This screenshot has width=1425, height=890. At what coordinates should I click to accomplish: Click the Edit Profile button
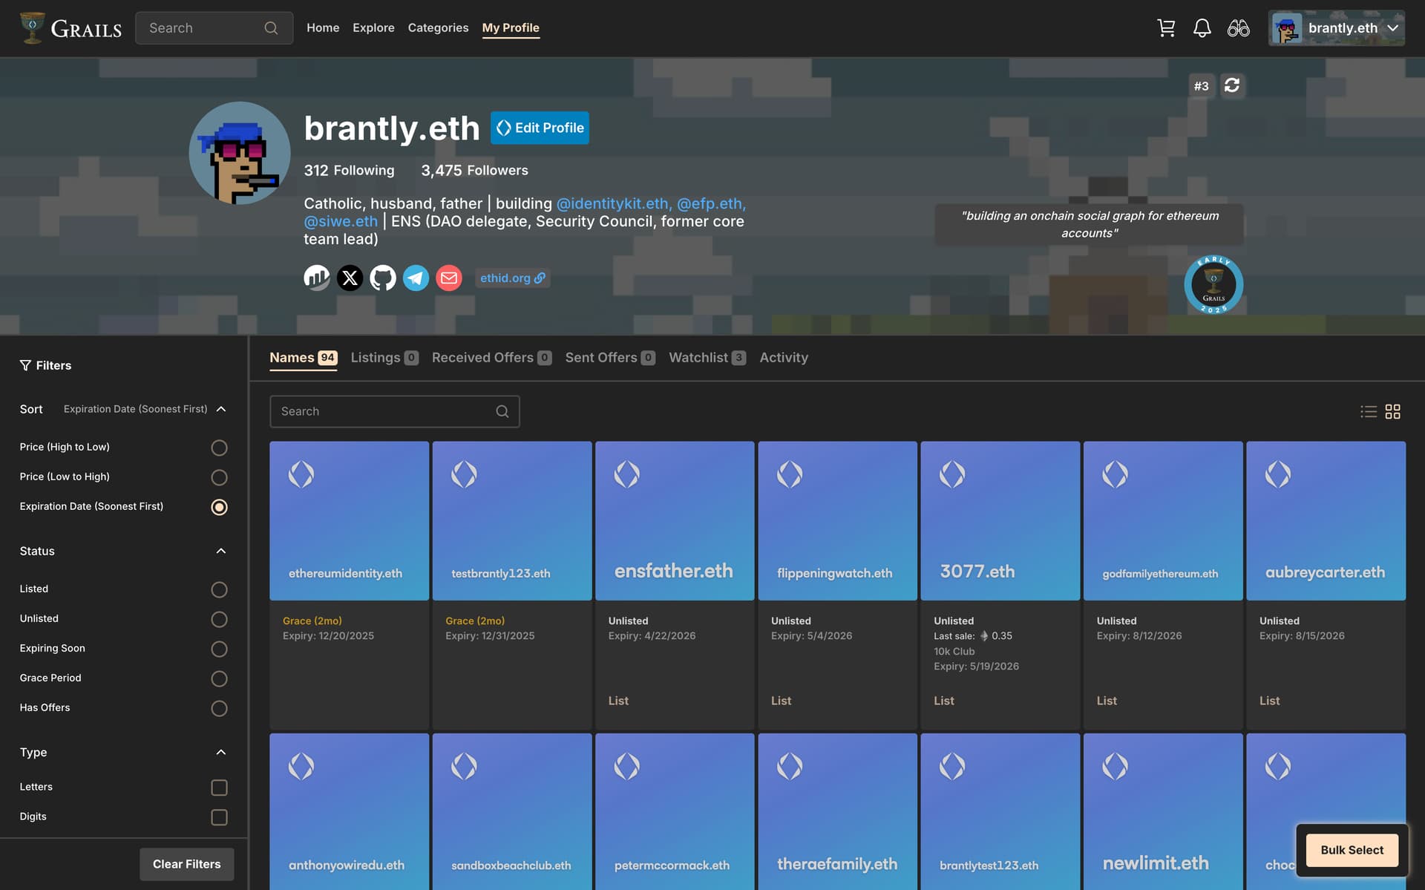[540, 128]
